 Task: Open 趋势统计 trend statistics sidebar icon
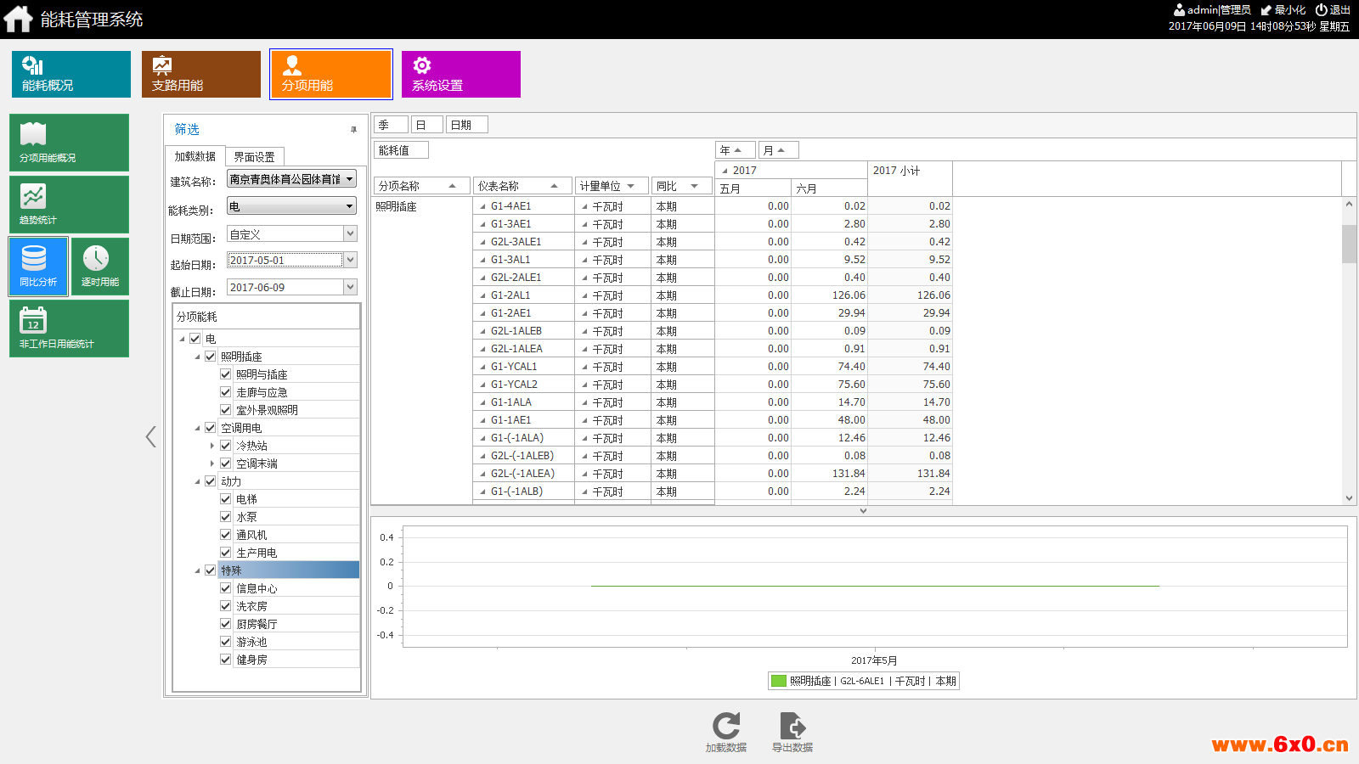tap(69, 205)
